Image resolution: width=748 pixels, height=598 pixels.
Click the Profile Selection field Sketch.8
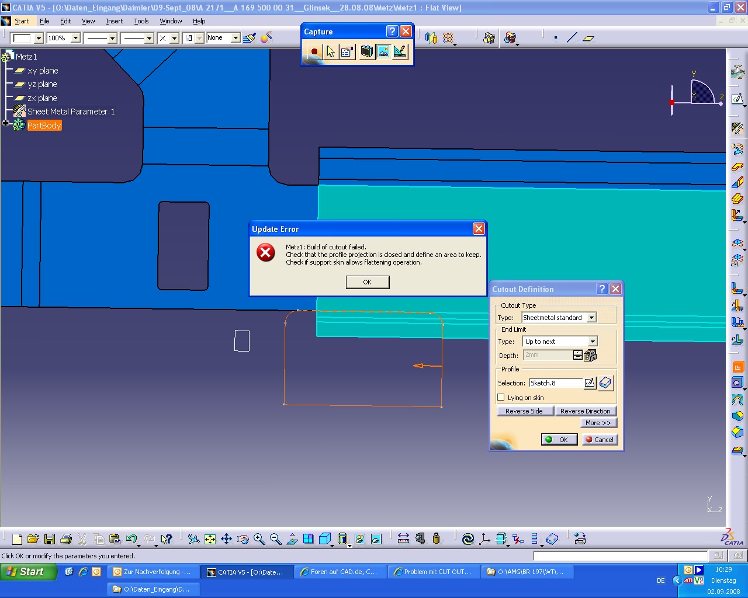[x=556, y=383]
